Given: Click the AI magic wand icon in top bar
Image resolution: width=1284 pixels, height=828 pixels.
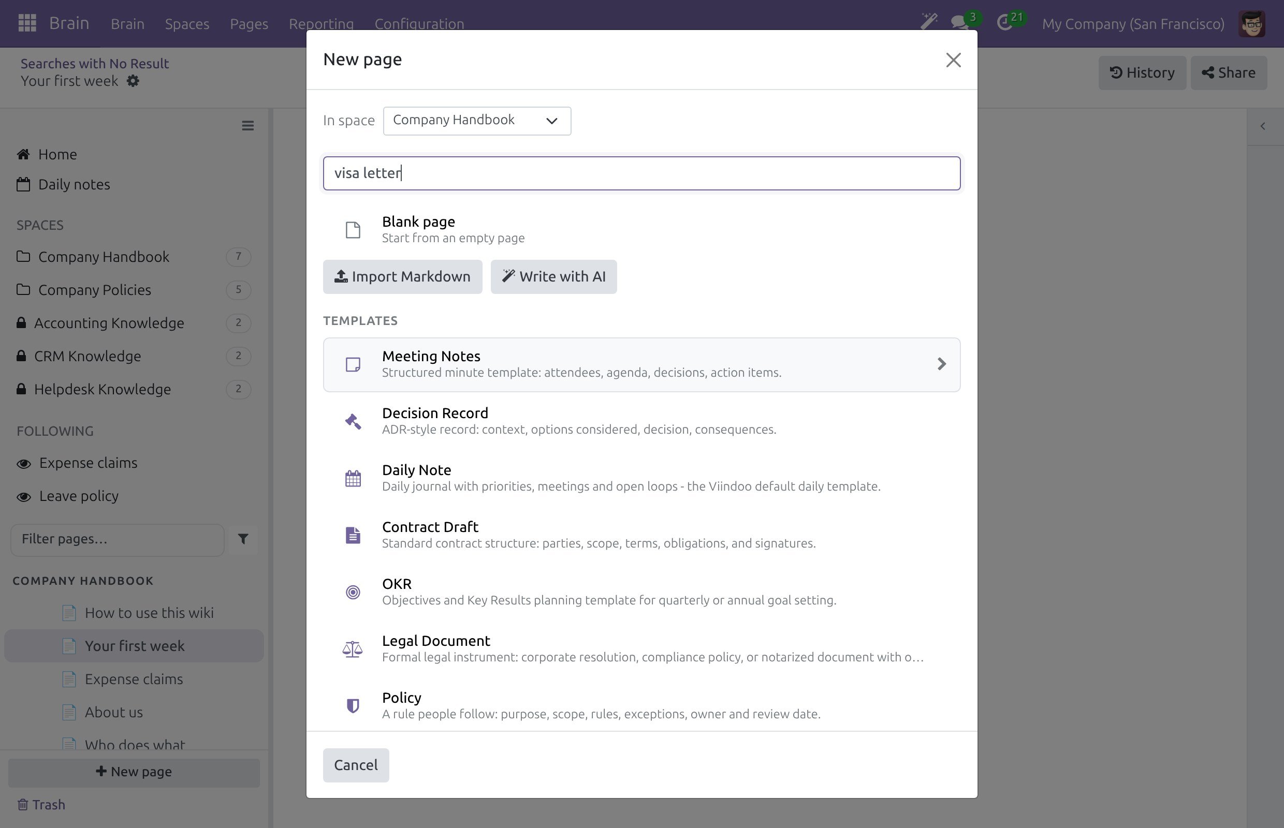Looking at the screenshot, I should click(928, 22).
